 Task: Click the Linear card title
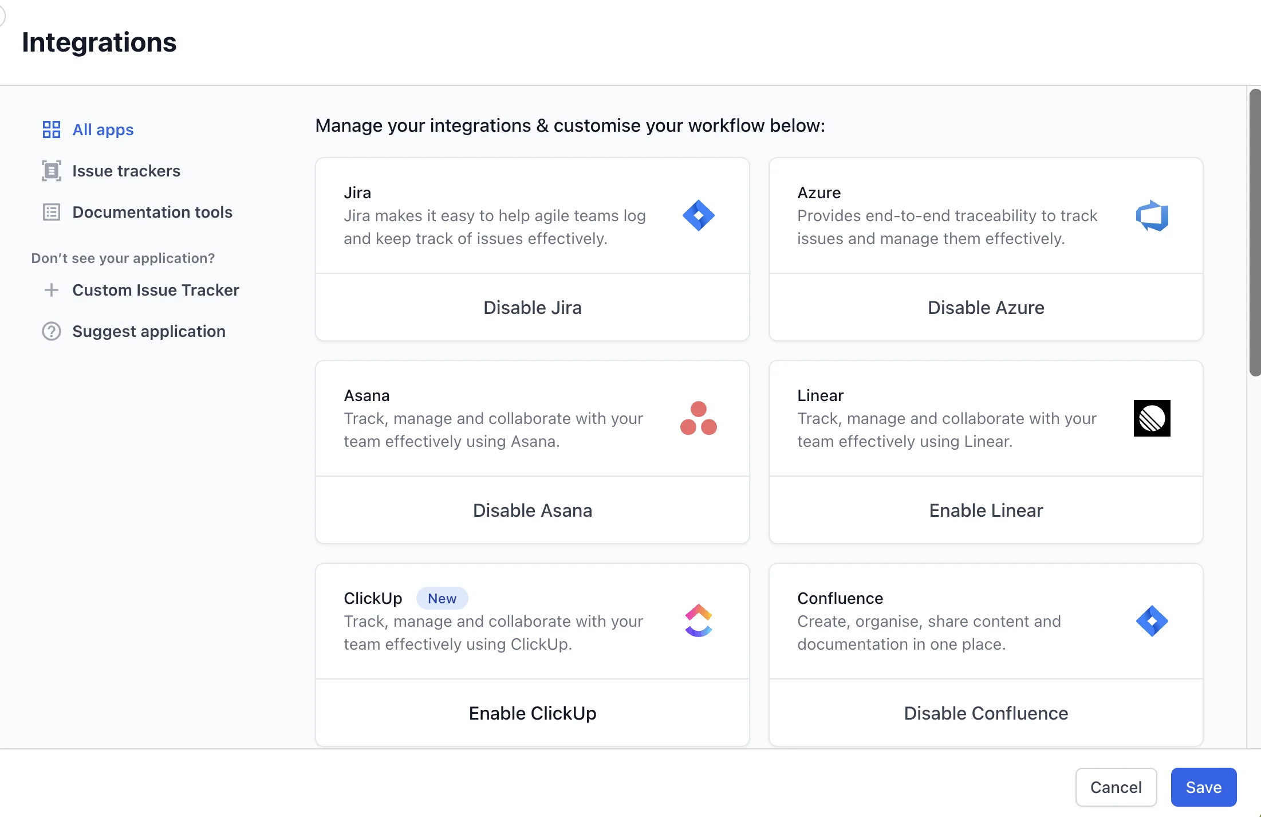pyautogui.click(x=820, y=395)
